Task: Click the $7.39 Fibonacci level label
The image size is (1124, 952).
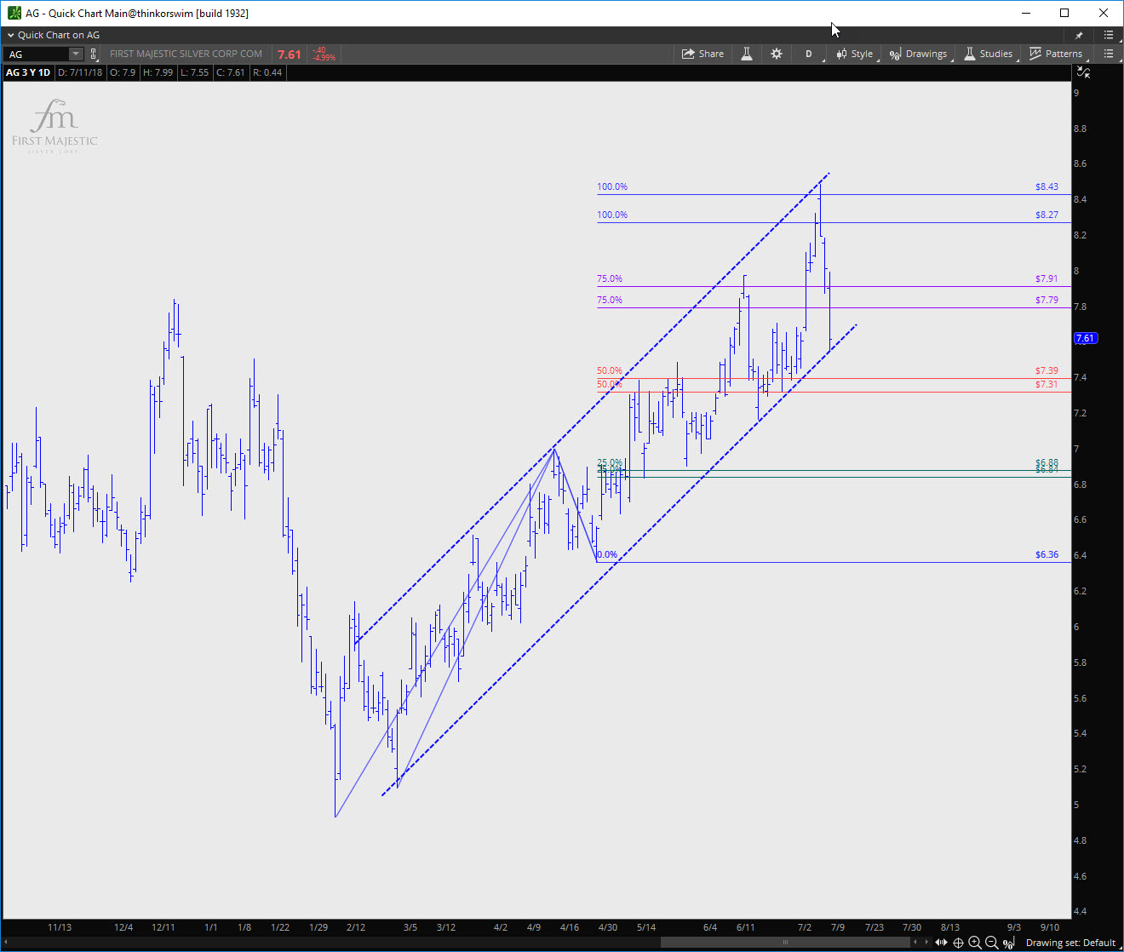Action: (1047, 370)
